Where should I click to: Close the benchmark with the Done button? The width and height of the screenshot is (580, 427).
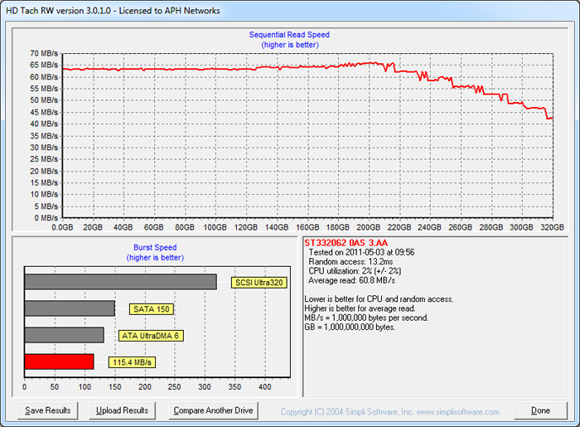point(540,410)
